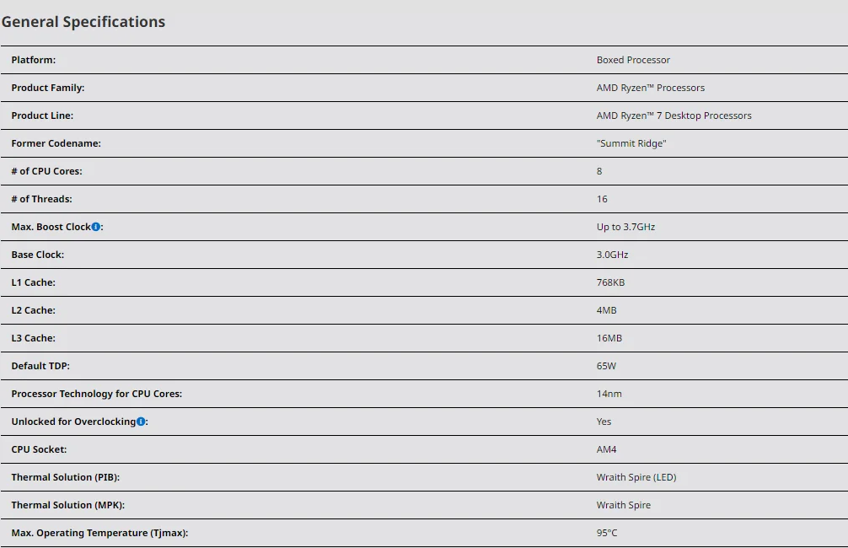Click the Wraith Spire (LED) value
Screen dimensions: 848x548
tap(636, 477)
